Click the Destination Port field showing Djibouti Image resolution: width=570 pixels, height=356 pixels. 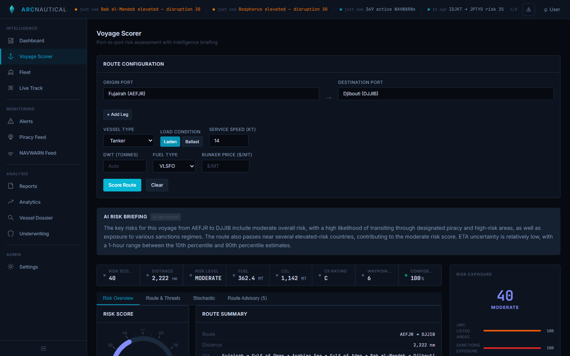pos(446,94)
